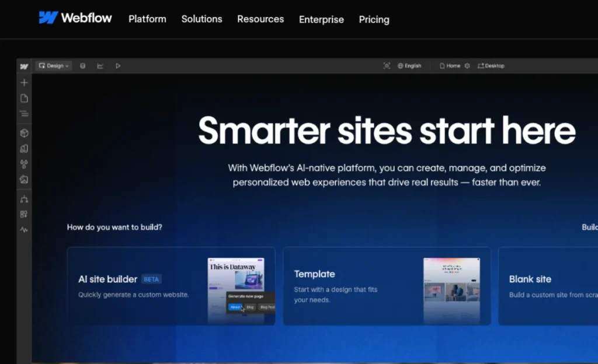The height and width of the screenshot is (364, 598).
Task: Open the Pages panel
Action: click(23, 98)
